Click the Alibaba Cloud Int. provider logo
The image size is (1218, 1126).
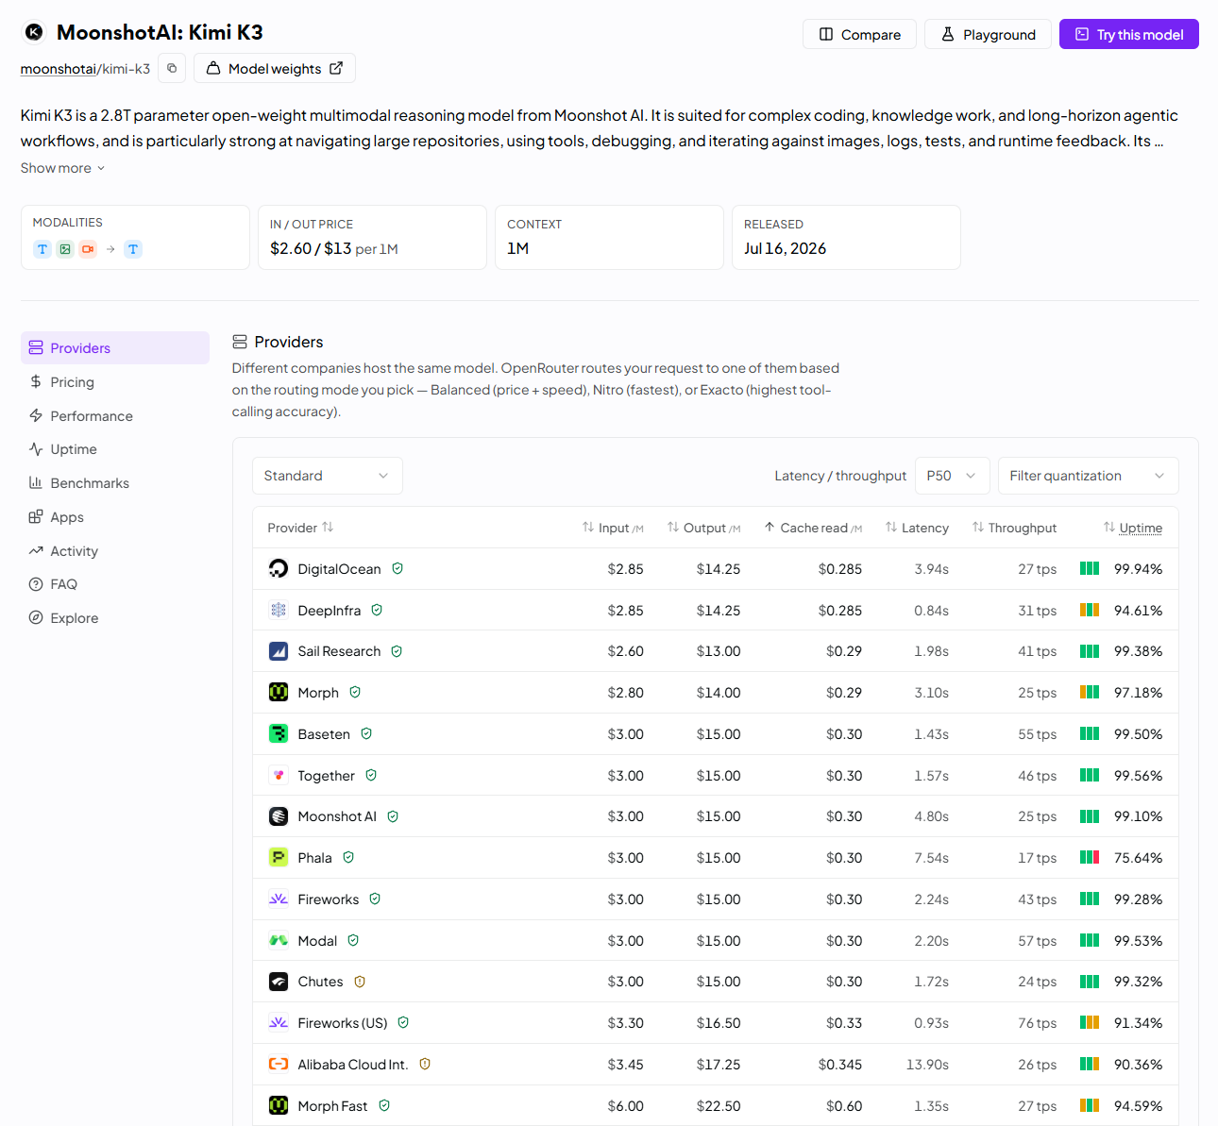click(279, 1064)
